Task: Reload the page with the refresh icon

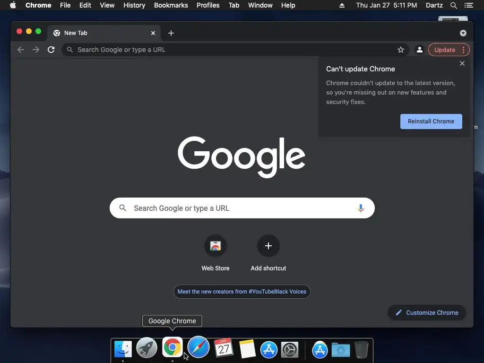Action: [51, 50]
